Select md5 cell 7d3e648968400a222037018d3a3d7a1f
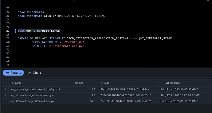212x113 pixels. click(128, 95)
